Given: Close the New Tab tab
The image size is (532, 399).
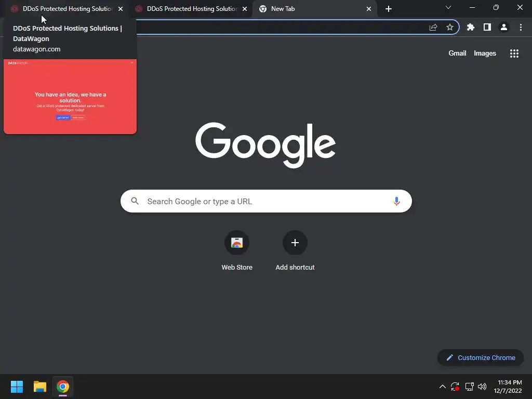Looking at the screenshot, I should pyautogui.click(x=369, y=9).
